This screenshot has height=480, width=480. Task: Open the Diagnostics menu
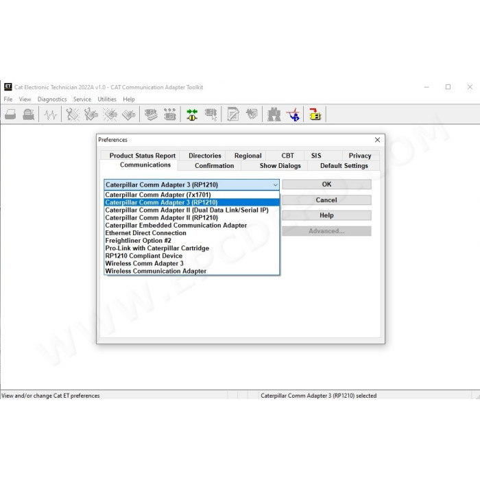point(52,99)
